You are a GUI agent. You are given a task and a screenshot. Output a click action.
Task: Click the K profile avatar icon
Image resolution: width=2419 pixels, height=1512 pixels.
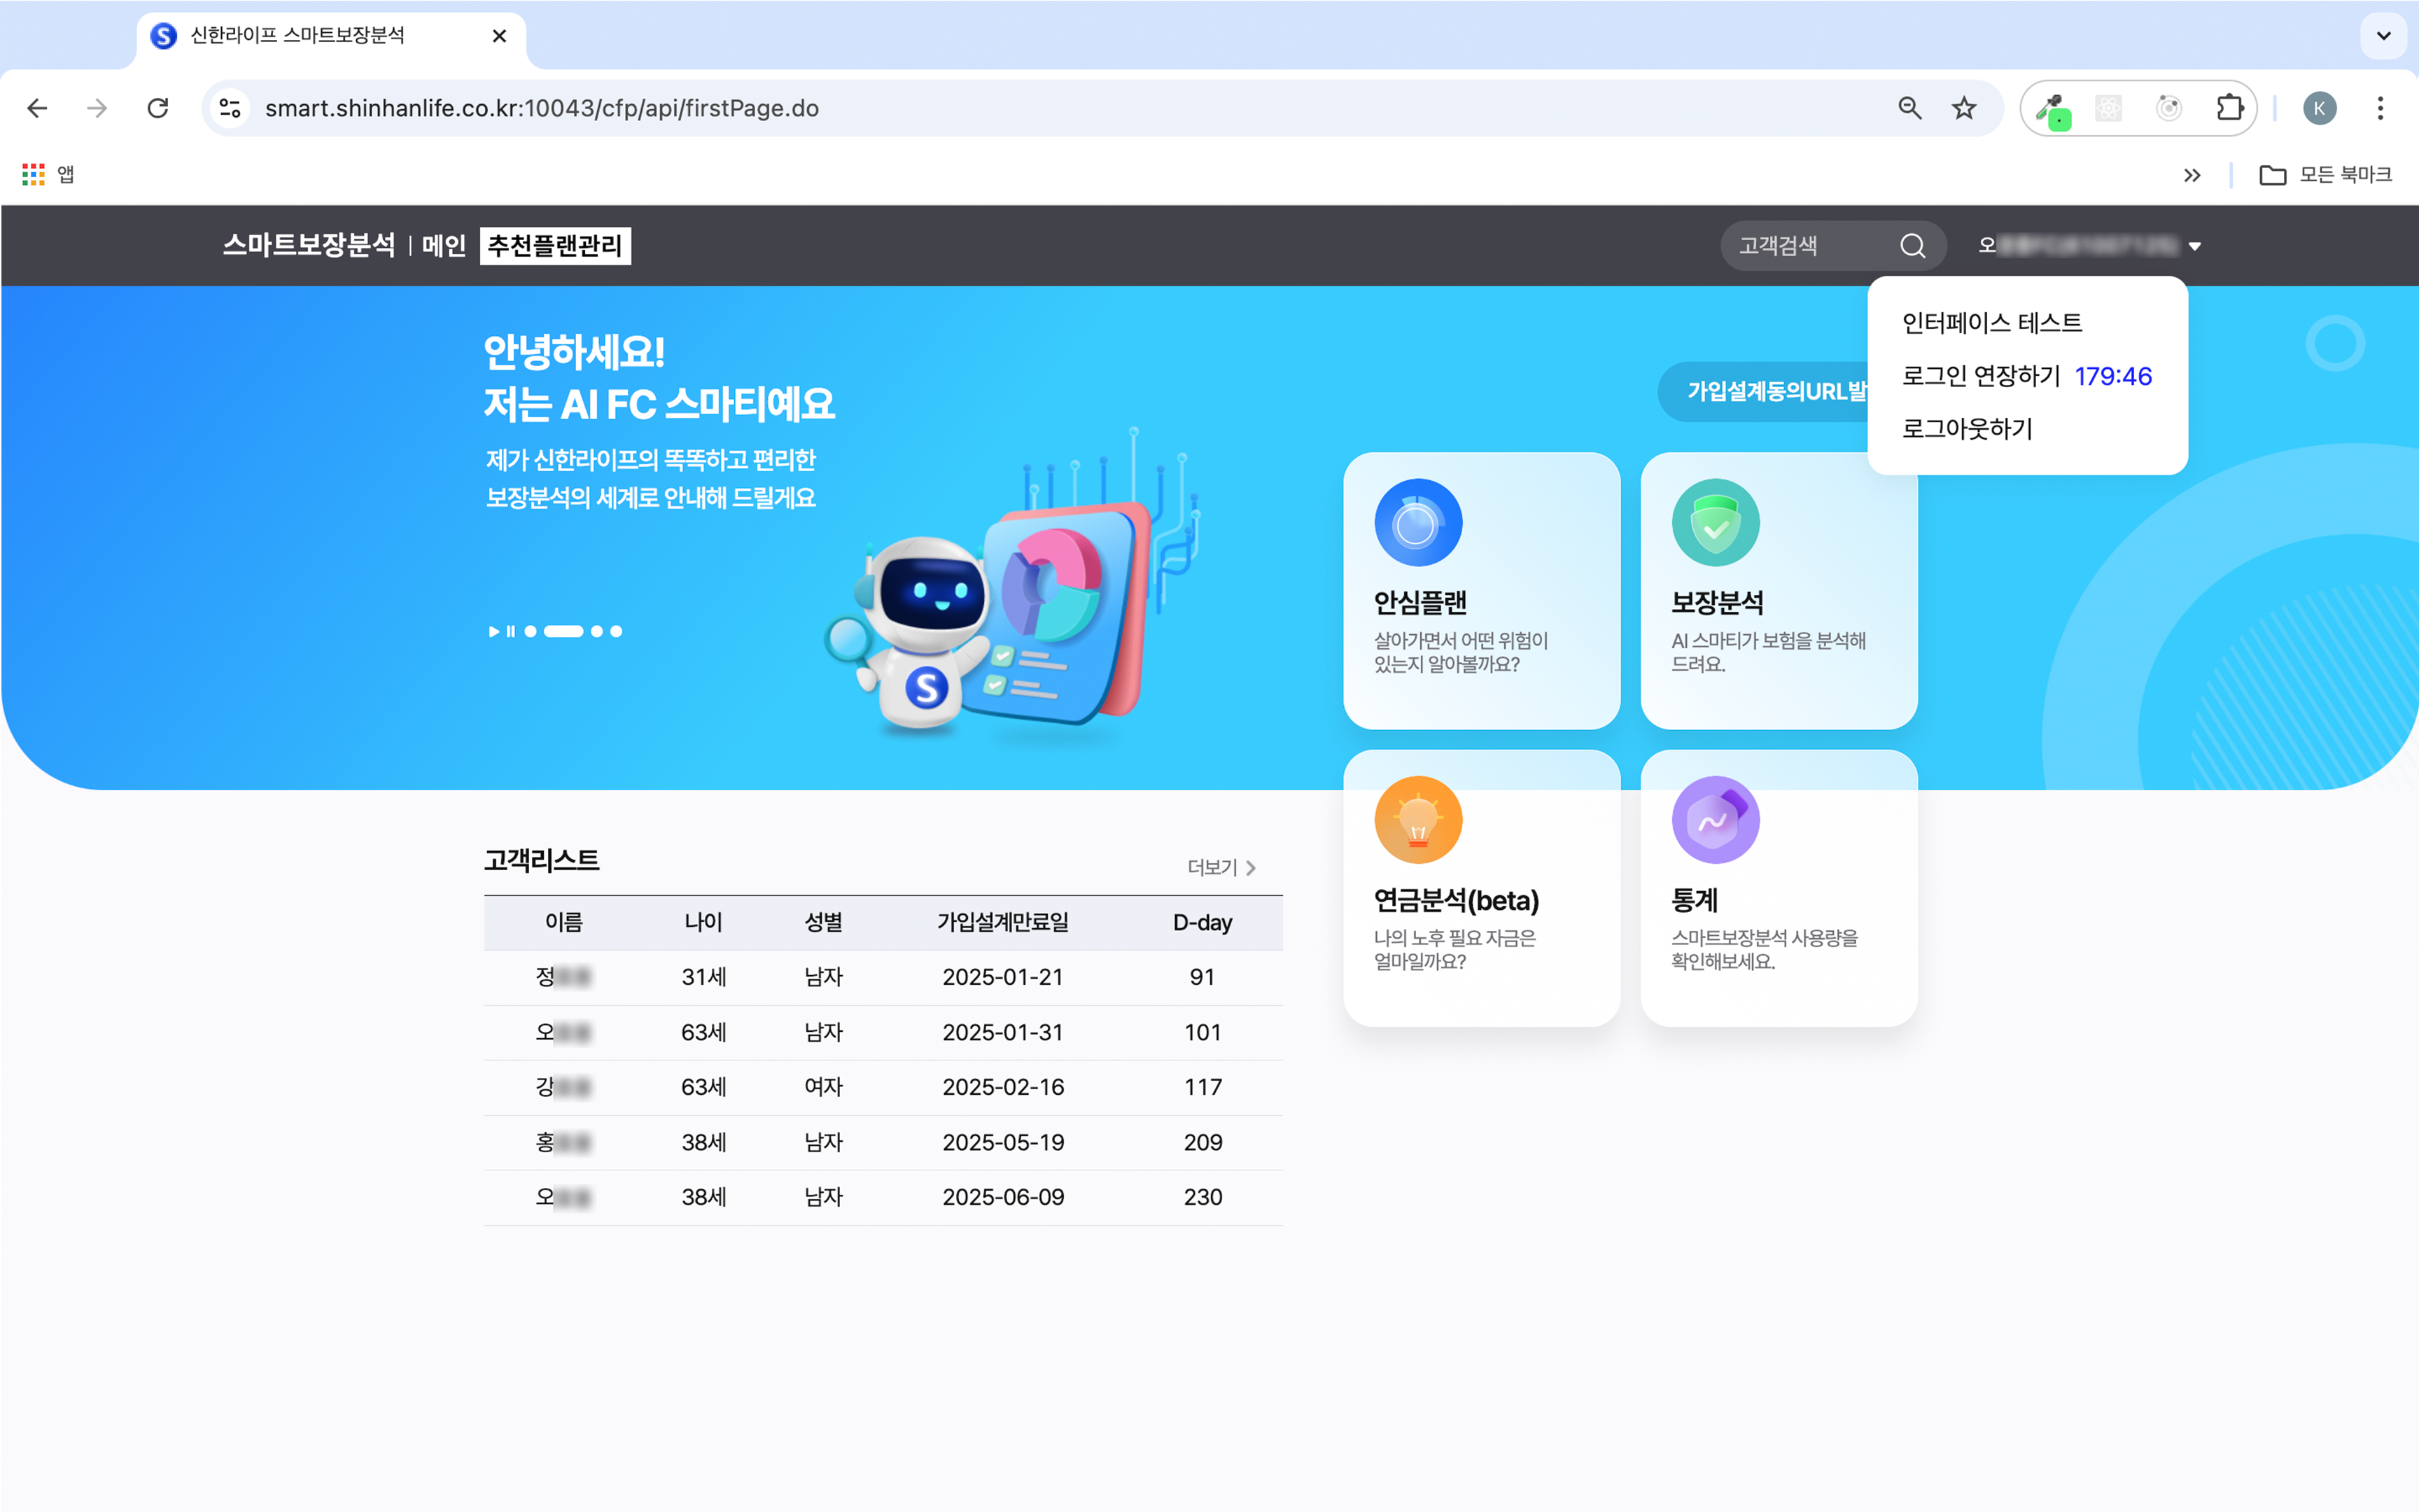[x=2320, y=108]
